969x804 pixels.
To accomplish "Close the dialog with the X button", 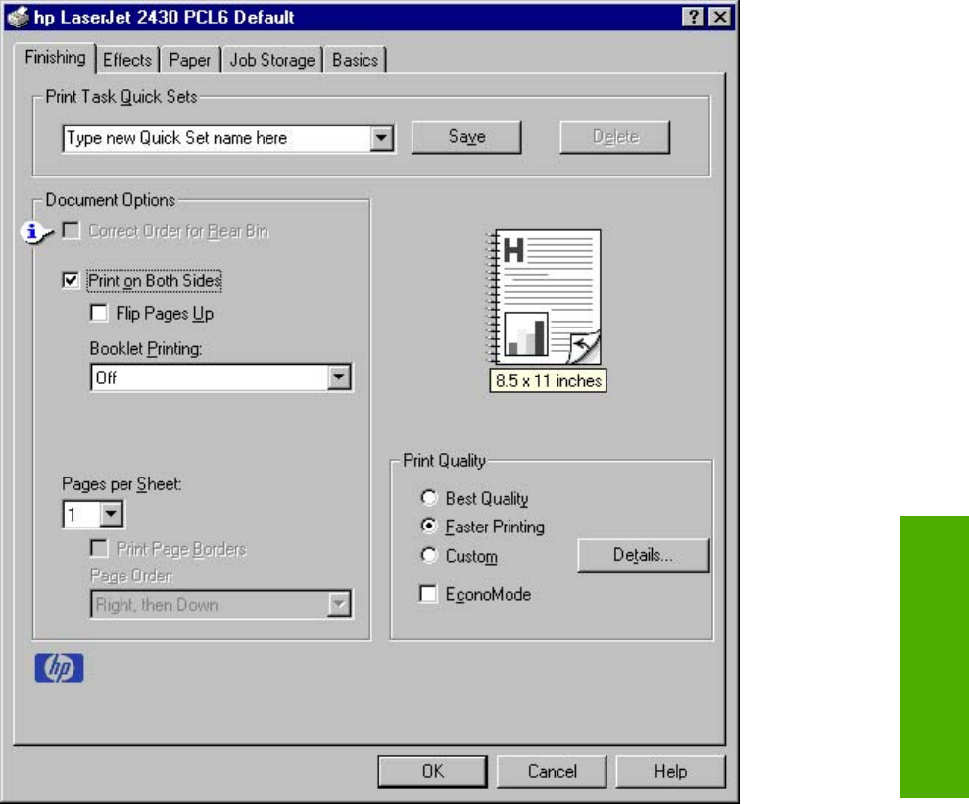I will pyautogui.click(x=720, y=17).
